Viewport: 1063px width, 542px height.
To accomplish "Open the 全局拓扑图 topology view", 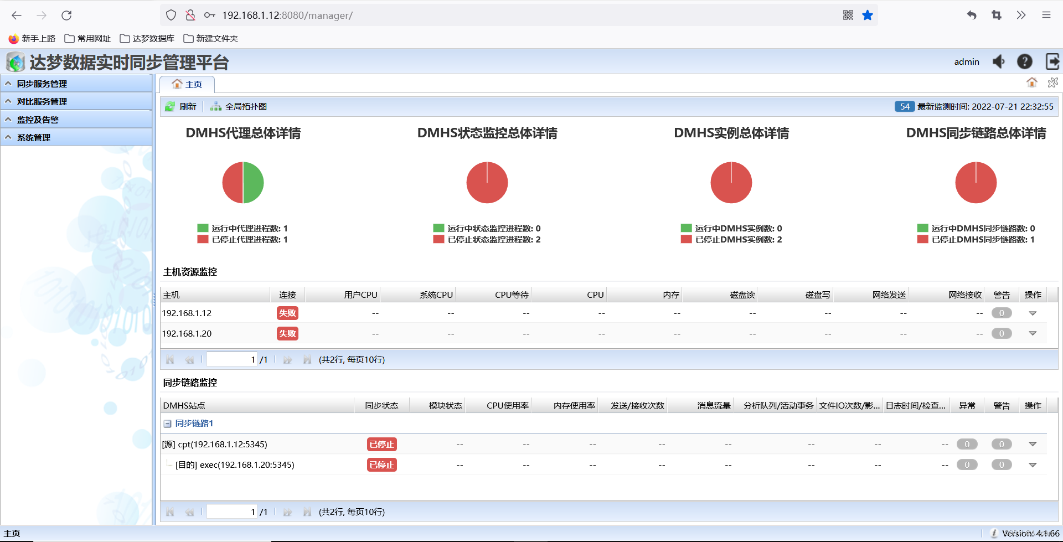I will coord(239,106).
